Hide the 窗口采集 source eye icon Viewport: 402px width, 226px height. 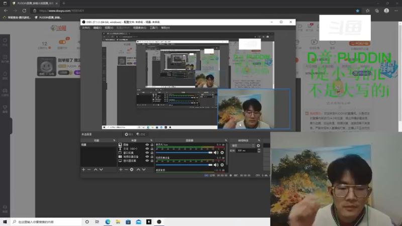coord(147,153)
